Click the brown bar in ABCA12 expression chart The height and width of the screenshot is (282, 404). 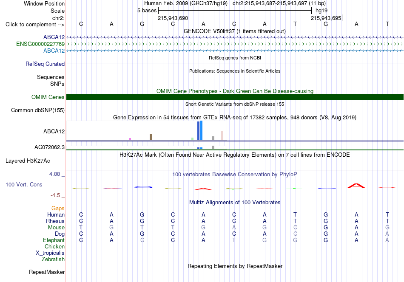(151, 137)
